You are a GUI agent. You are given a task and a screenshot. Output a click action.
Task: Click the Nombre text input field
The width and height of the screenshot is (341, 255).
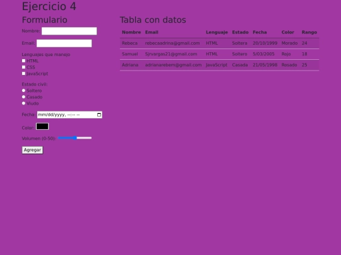(69, 31)
